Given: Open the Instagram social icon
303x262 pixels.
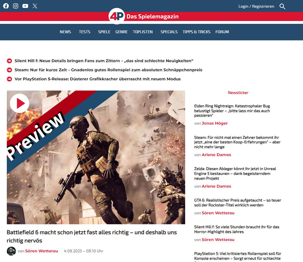Looking at the screenshot, I should pos(16,6).
